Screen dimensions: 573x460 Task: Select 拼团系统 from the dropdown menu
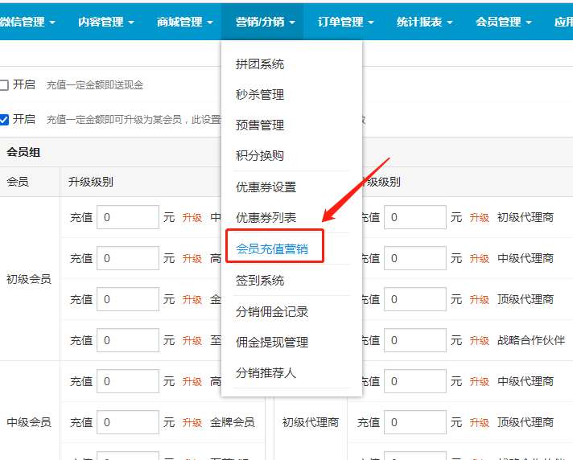click(260, 64)
